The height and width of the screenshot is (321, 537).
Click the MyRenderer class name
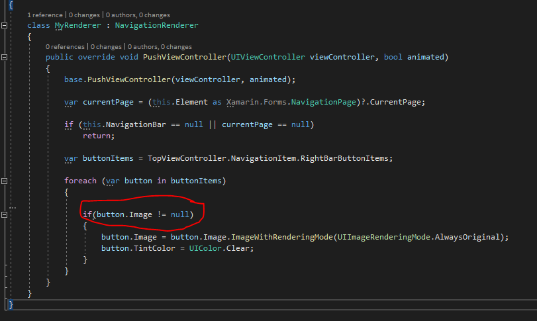78,25
